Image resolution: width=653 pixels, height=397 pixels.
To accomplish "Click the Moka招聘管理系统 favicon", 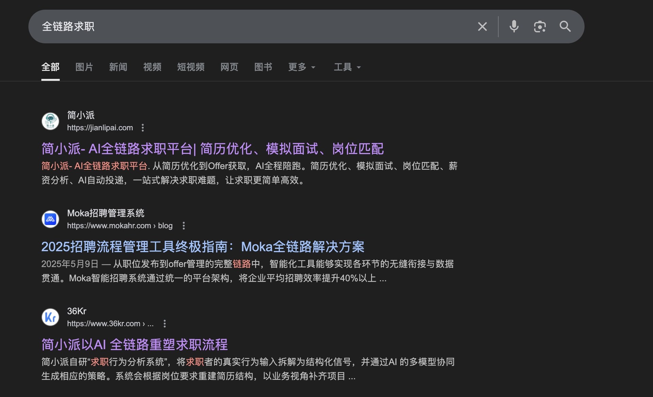I will pos(50,219).
